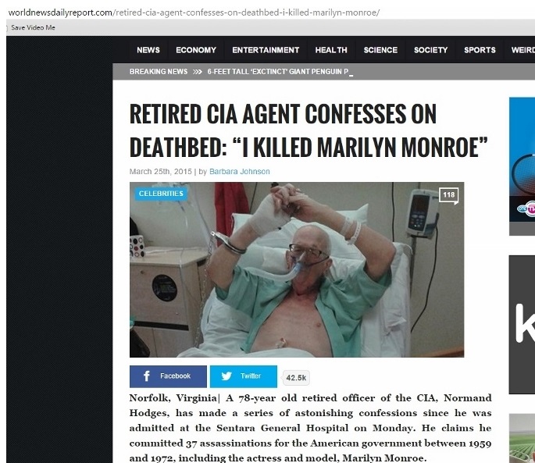Open the SCIENCE menu item
Screen dimensions: 535x463
380,50
